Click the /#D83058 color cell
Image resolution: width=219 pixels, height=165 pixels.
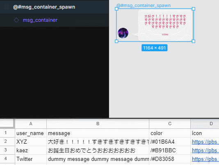tap(170, 159)
